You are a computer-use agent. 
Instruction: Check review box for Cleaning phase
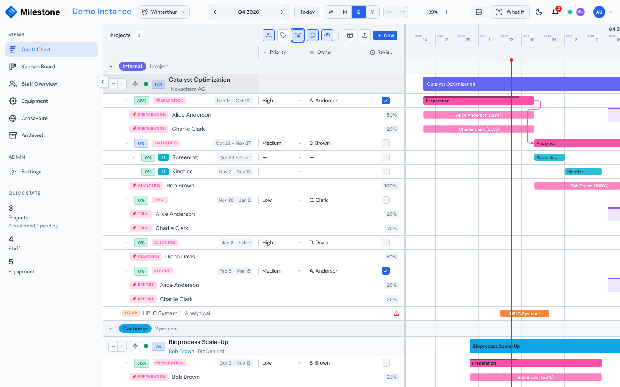coord(386,243)
